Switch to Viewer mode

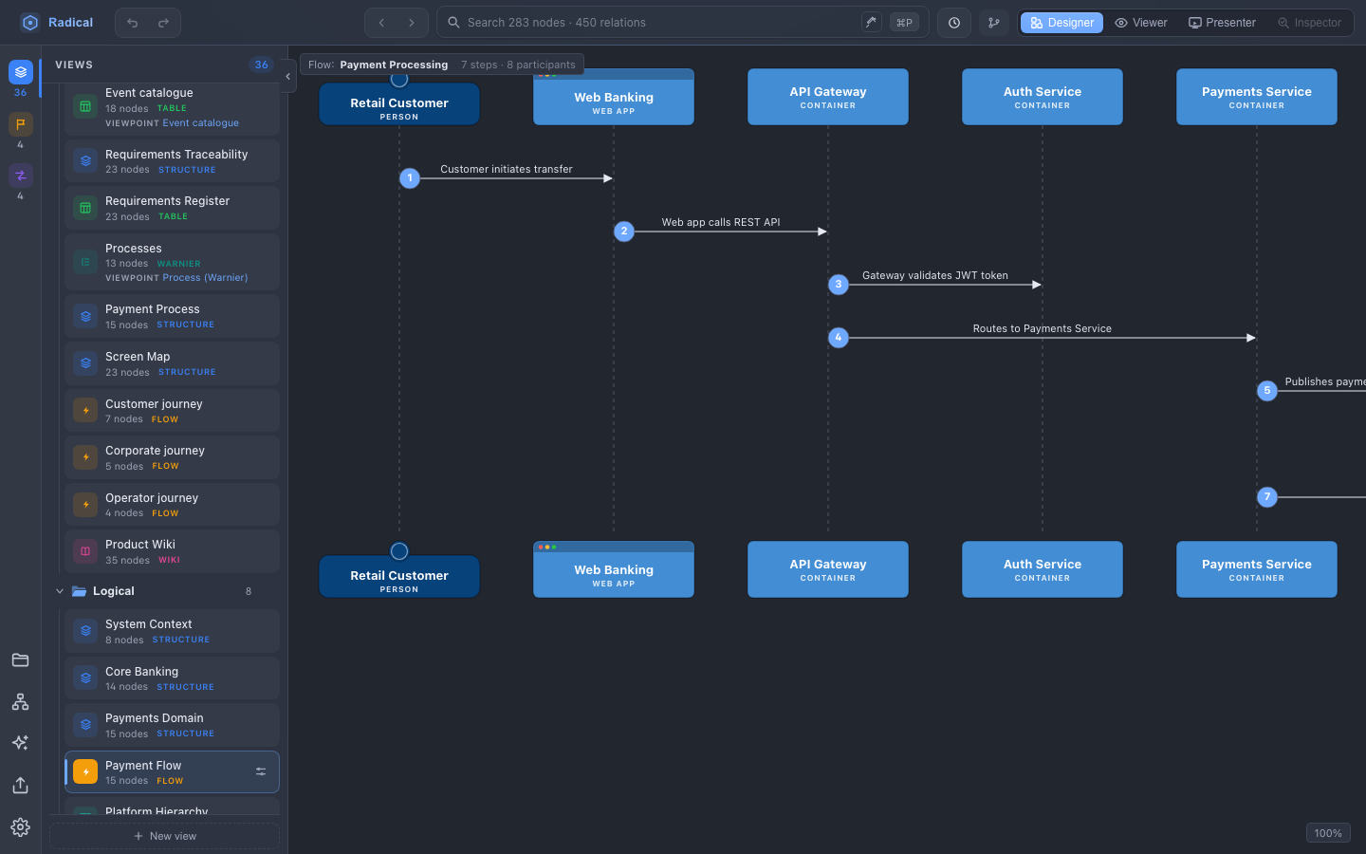[x=1141, y=23]
